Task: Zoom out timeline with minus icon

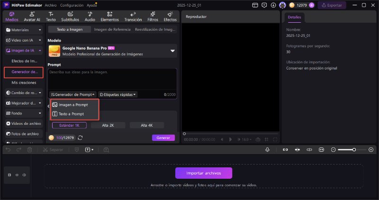Action: [x=334, y=150]
